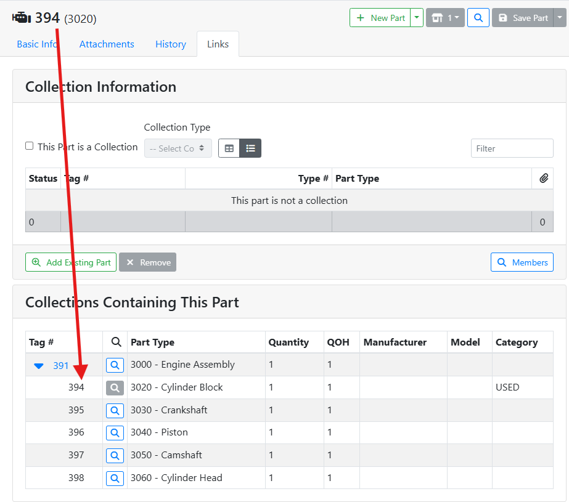The height and width of the screenshot is (502, 569).
Task: Open the store icon dropdown showing 1
Action: [444, 18]
